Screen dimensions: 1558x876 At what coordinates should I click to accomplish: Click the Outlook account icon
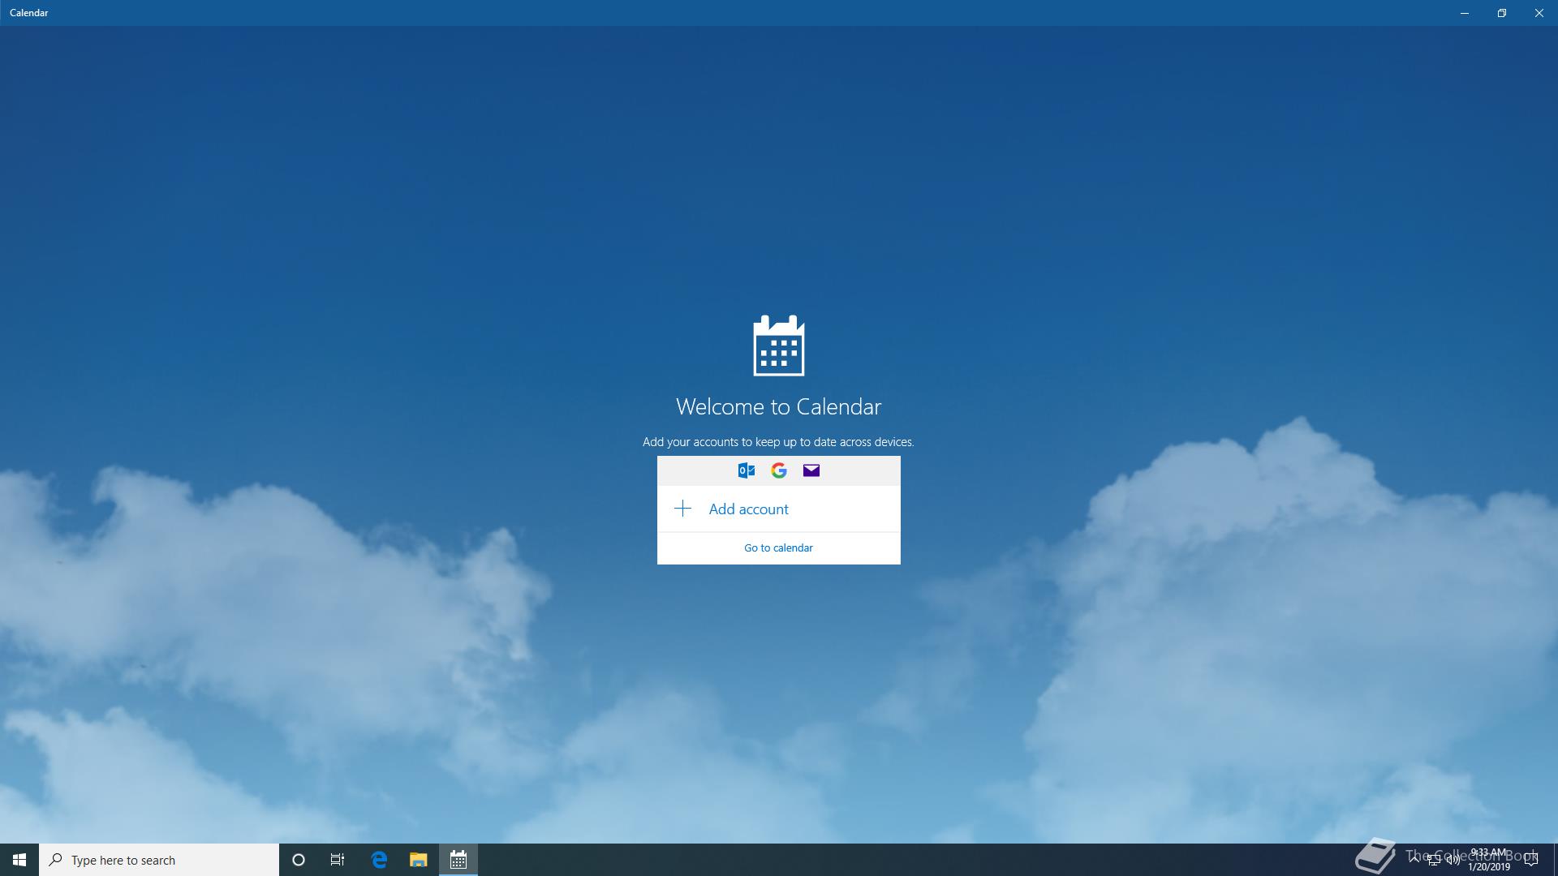tap(747, 470)
